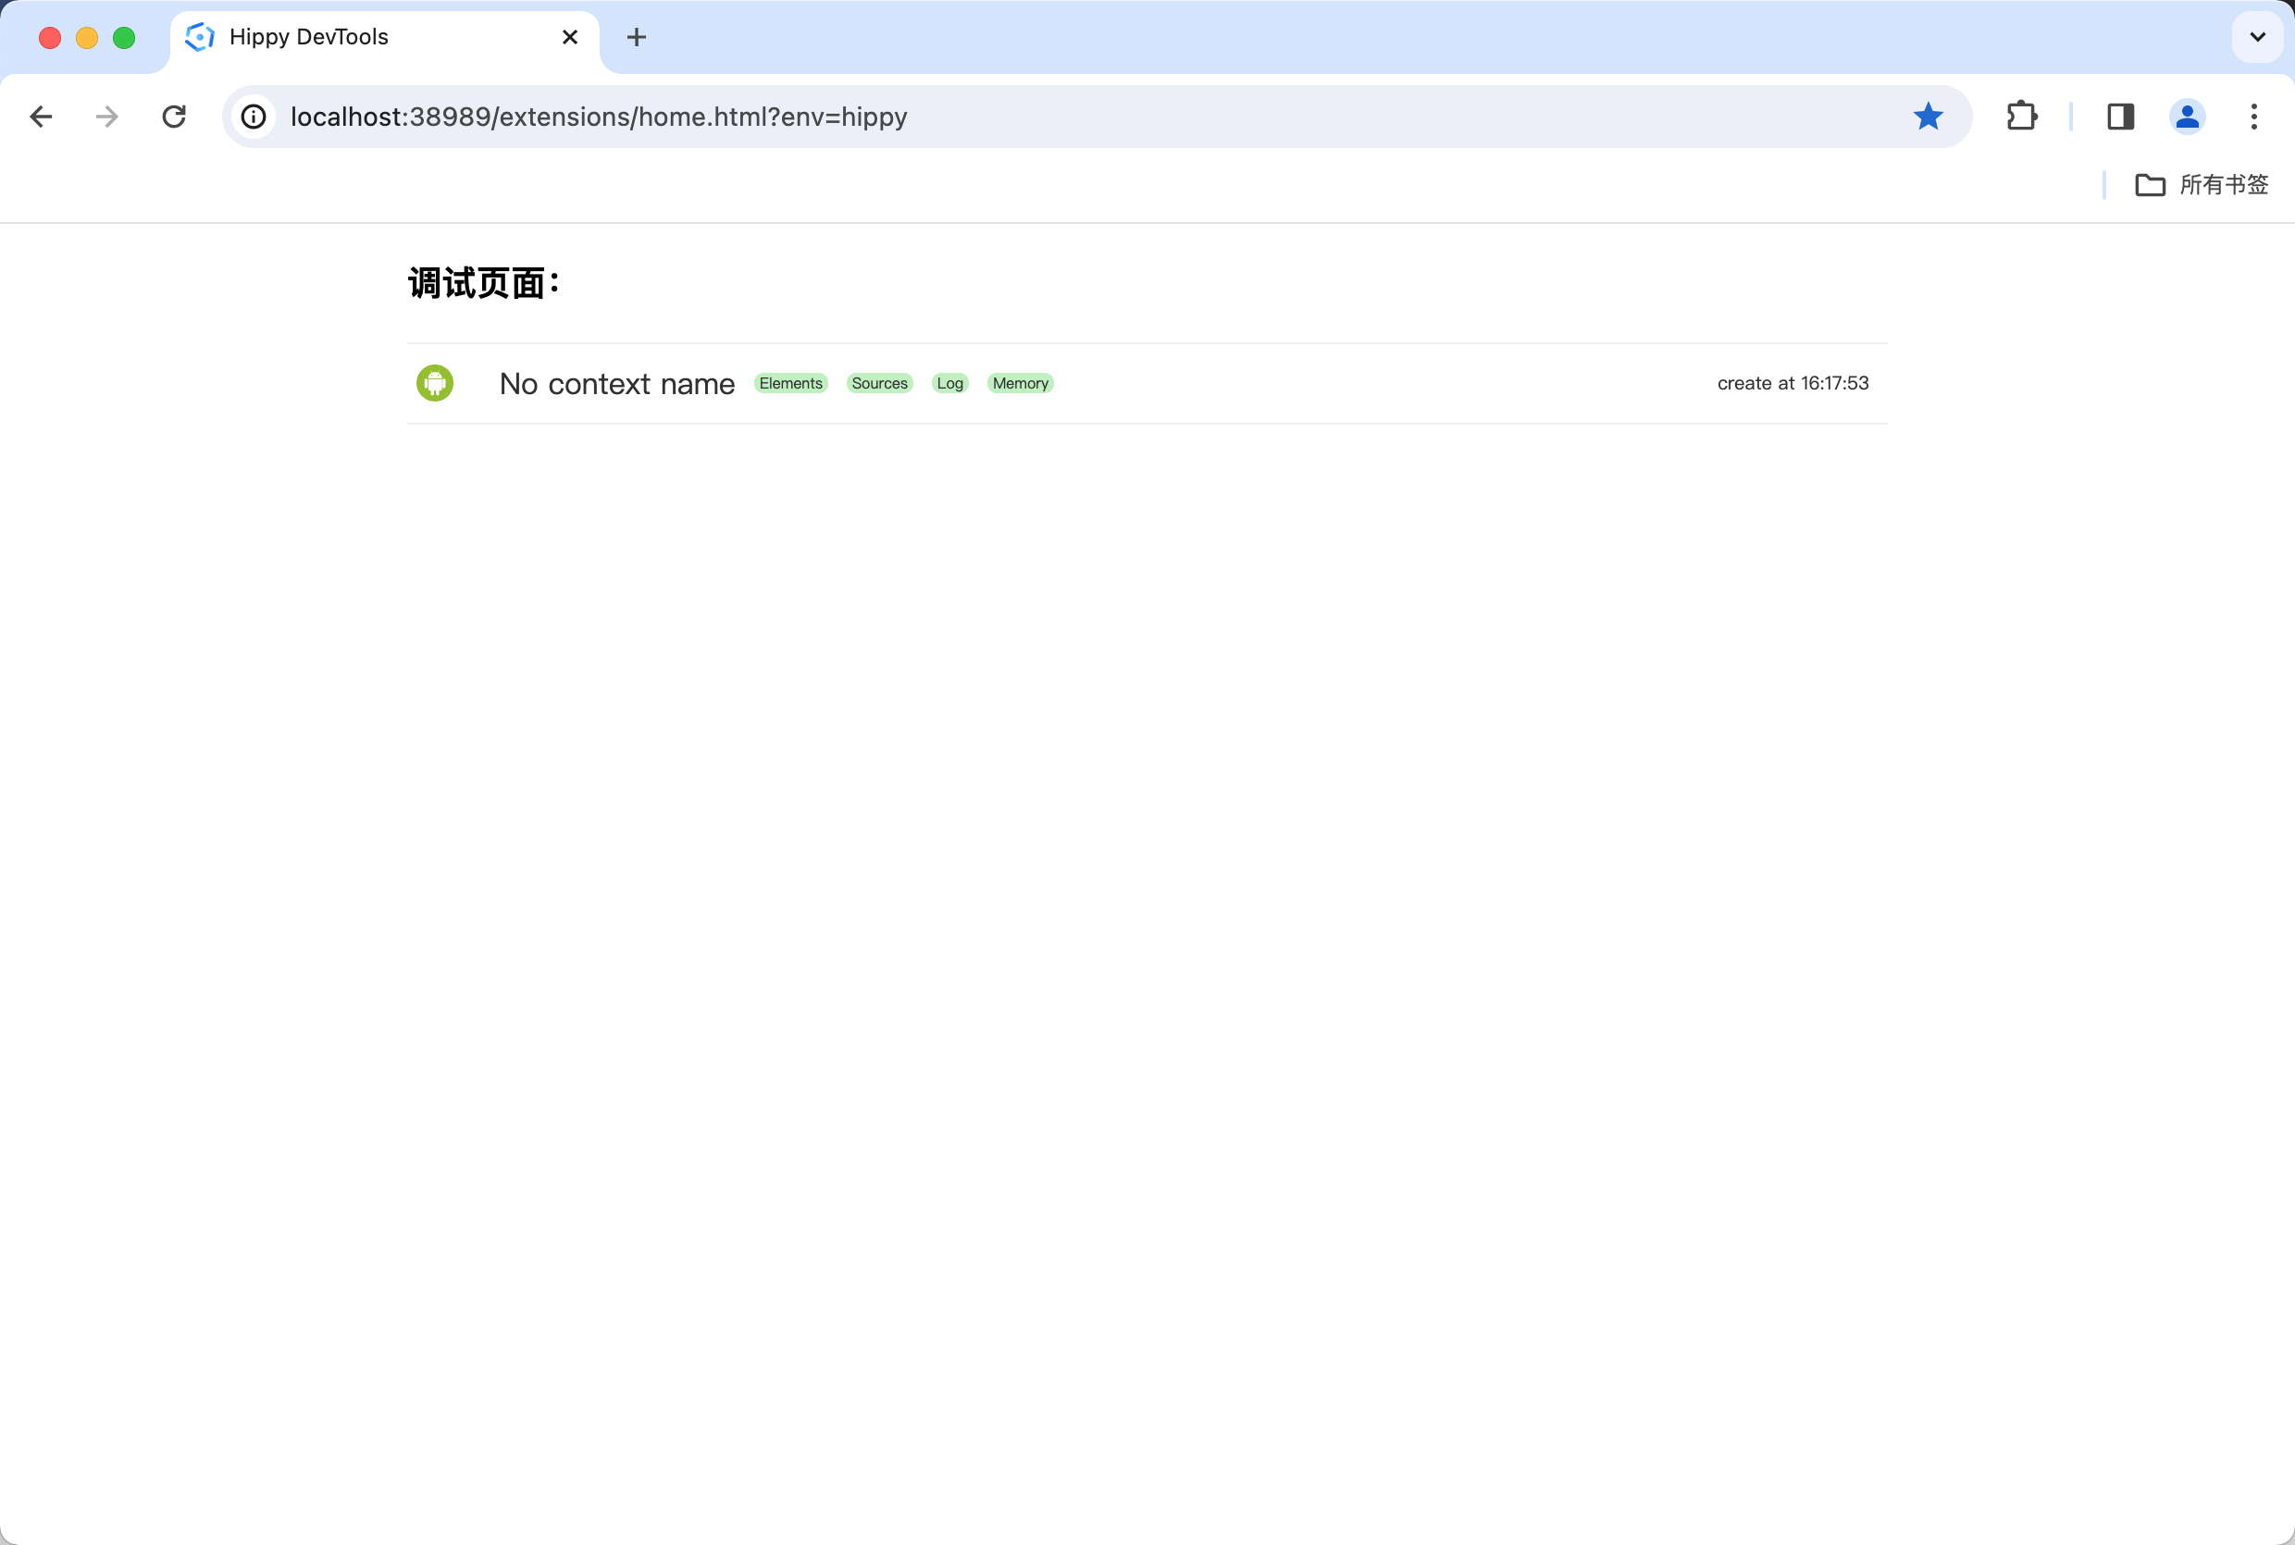Reload the Hippy DevTools page
Screen dimensions: 2295x1545
(x=174, y=117)
